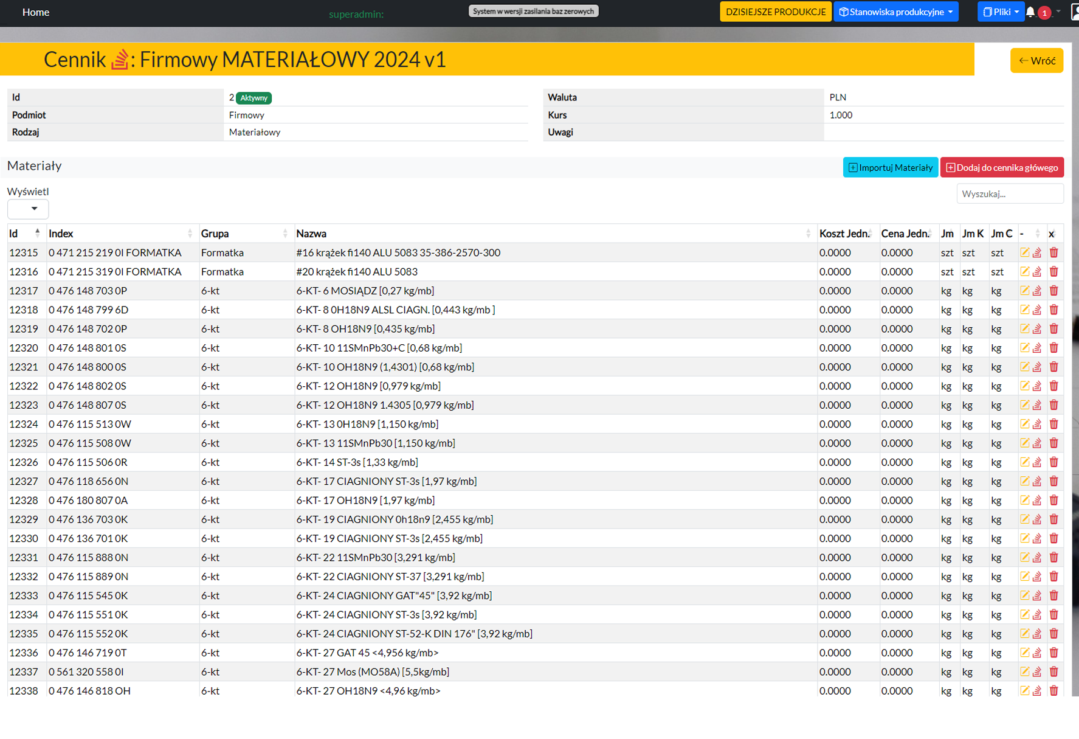The height and width of the screenshot is (739, 1079).
Task: Go to Home in the navbar
Action: (36, 12)
